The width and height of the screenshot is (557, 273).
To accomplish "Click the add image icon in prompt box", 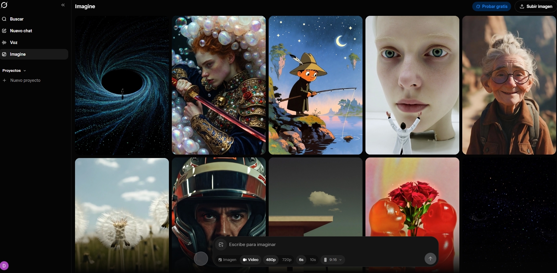I will click(x=221, y=245).
